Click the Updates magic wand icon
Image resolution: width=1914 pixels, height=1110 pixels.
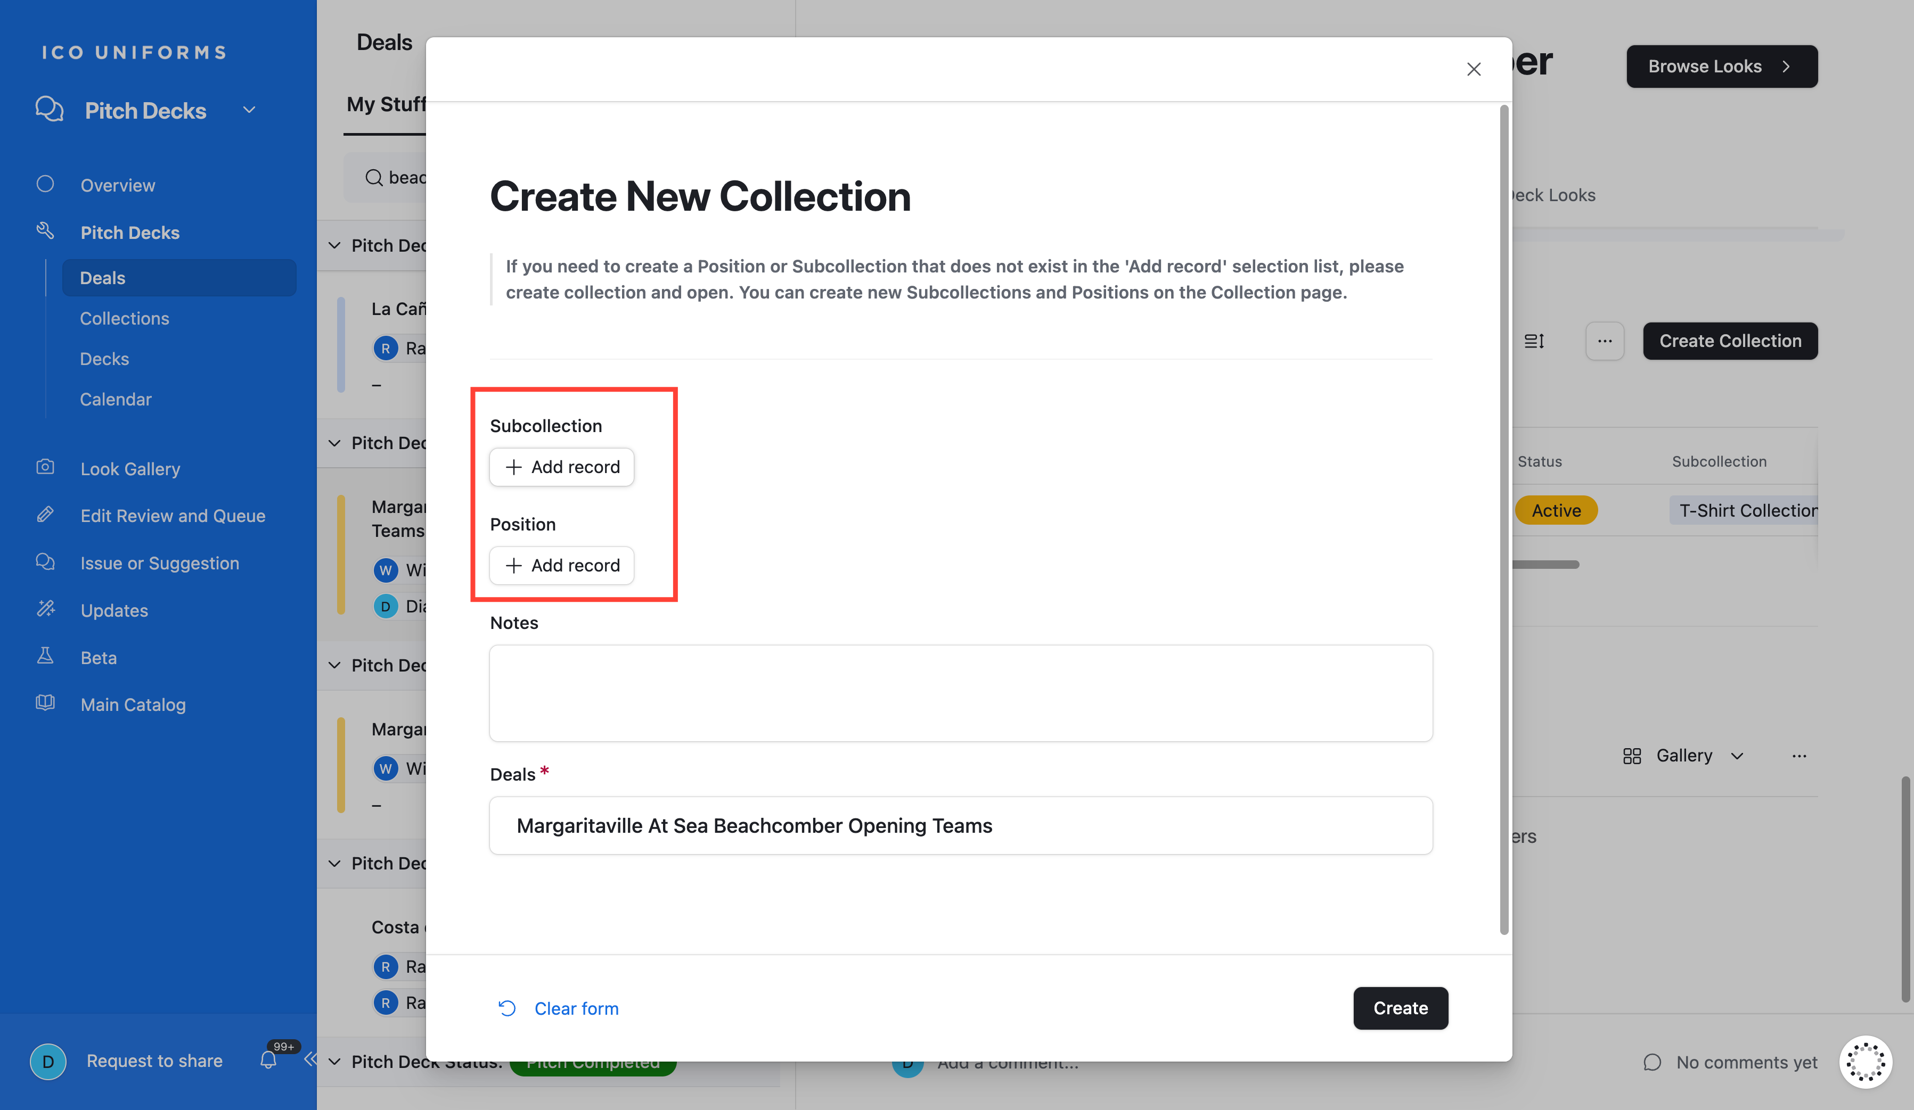(x=46, y=609)
